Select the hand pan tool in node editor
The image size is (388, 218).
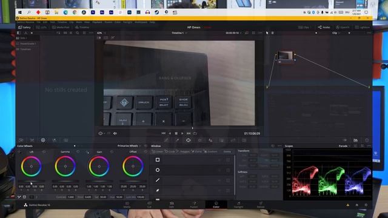[272, 33]
